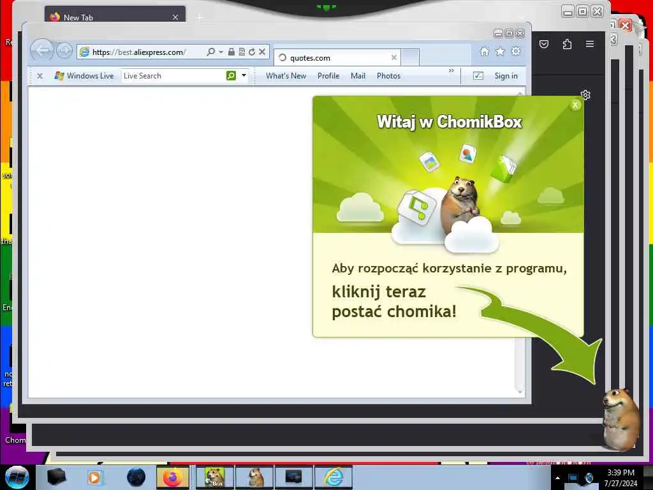Click the aliexpress URL in the address field
Screen dimensions: 653x490
point(139,52)
